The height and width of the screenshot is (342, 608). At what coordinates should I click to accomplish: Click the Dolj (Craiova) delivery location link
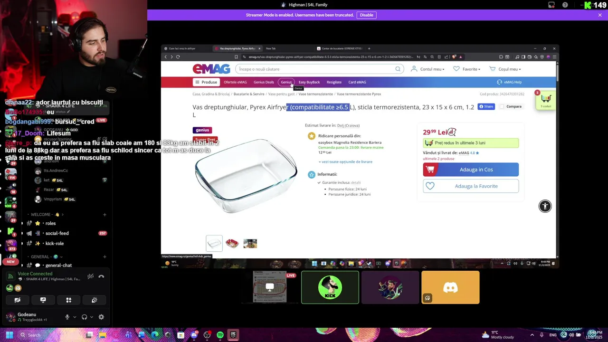coord(348,125)
